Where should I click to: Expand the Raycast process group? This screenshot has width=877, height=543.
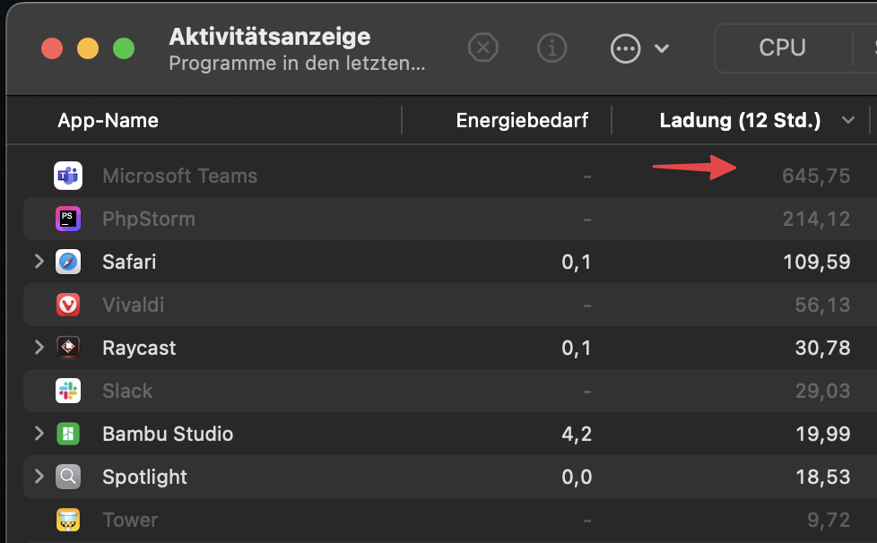click(x=39, y=348)
